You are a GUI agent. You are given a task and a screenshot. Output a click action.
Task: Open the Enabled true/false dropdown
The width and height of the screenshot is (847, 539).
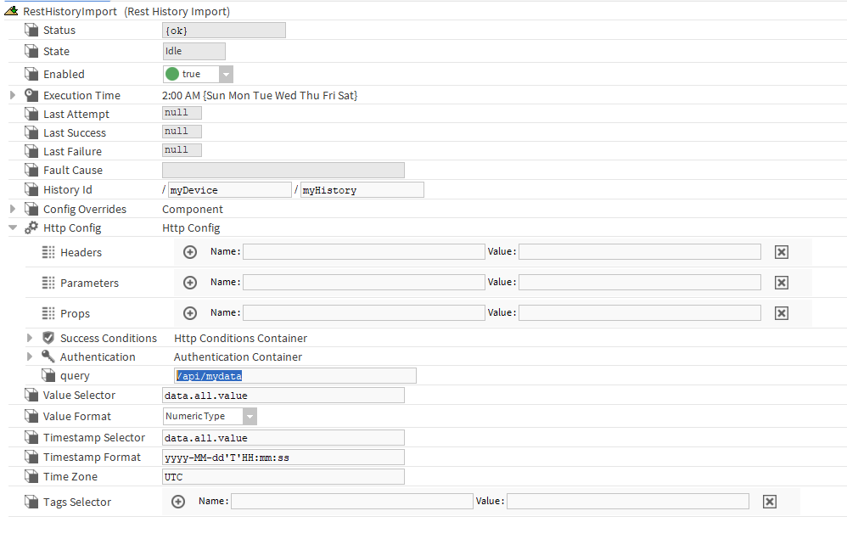tap(226, 75)
